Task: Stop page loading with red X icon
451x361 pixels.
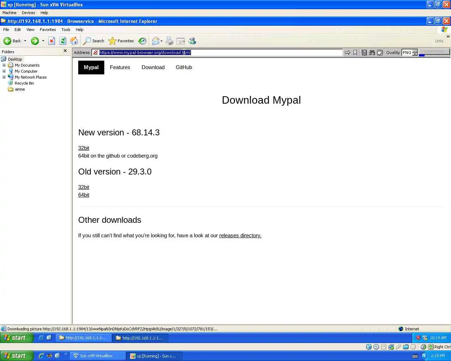Action: tap(51, 41)
